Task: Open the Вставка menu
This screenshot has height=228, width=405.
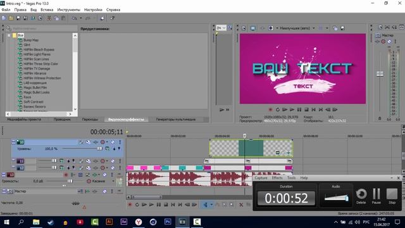Action: click(47, 9)
